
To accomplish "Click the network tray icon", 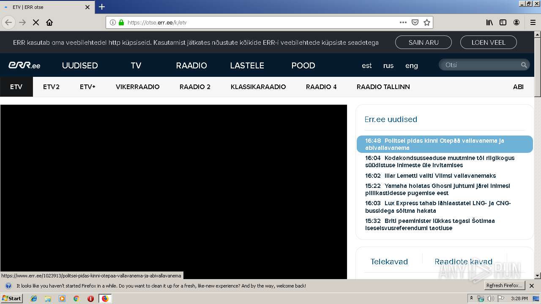I will 481,299.
